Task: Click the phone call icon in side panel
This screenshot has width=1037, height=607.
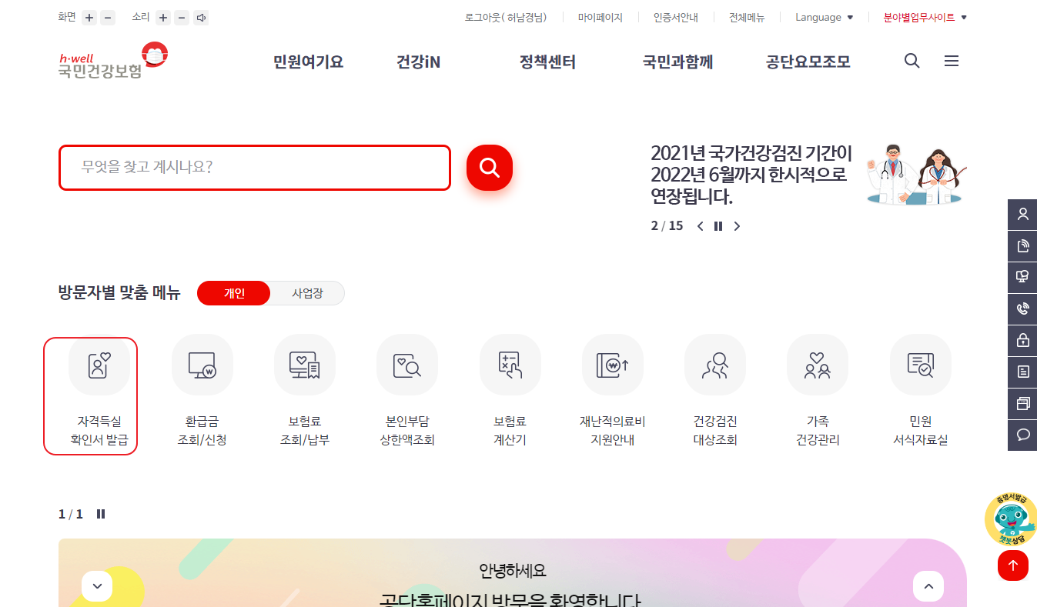Action: 1022,309
